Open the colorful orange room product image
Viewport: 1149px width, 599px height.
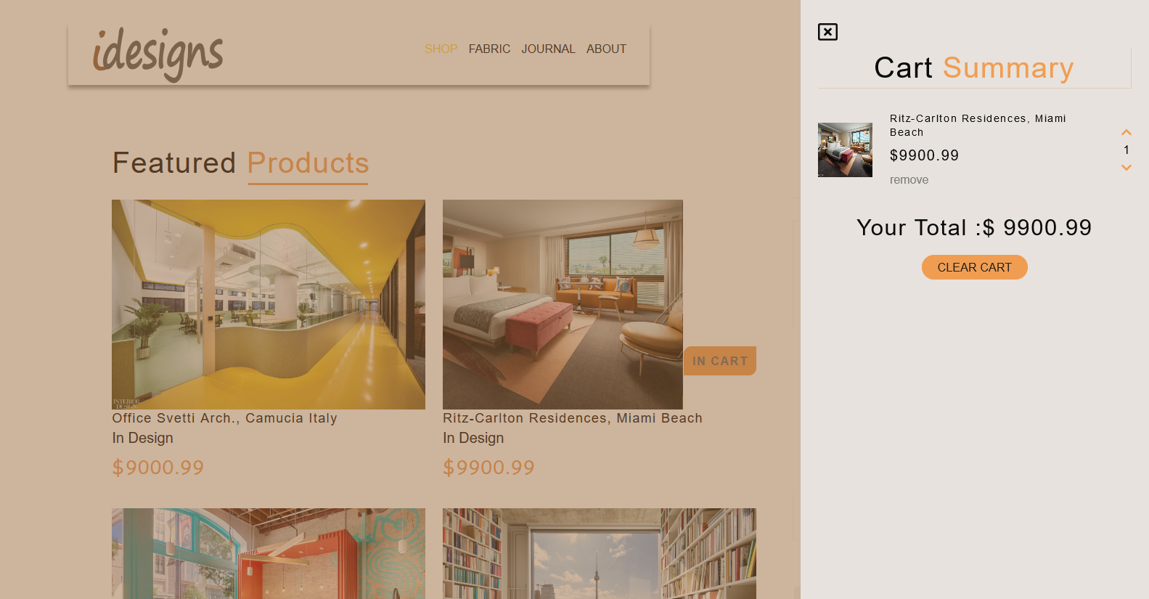click(x=269, y=553)
